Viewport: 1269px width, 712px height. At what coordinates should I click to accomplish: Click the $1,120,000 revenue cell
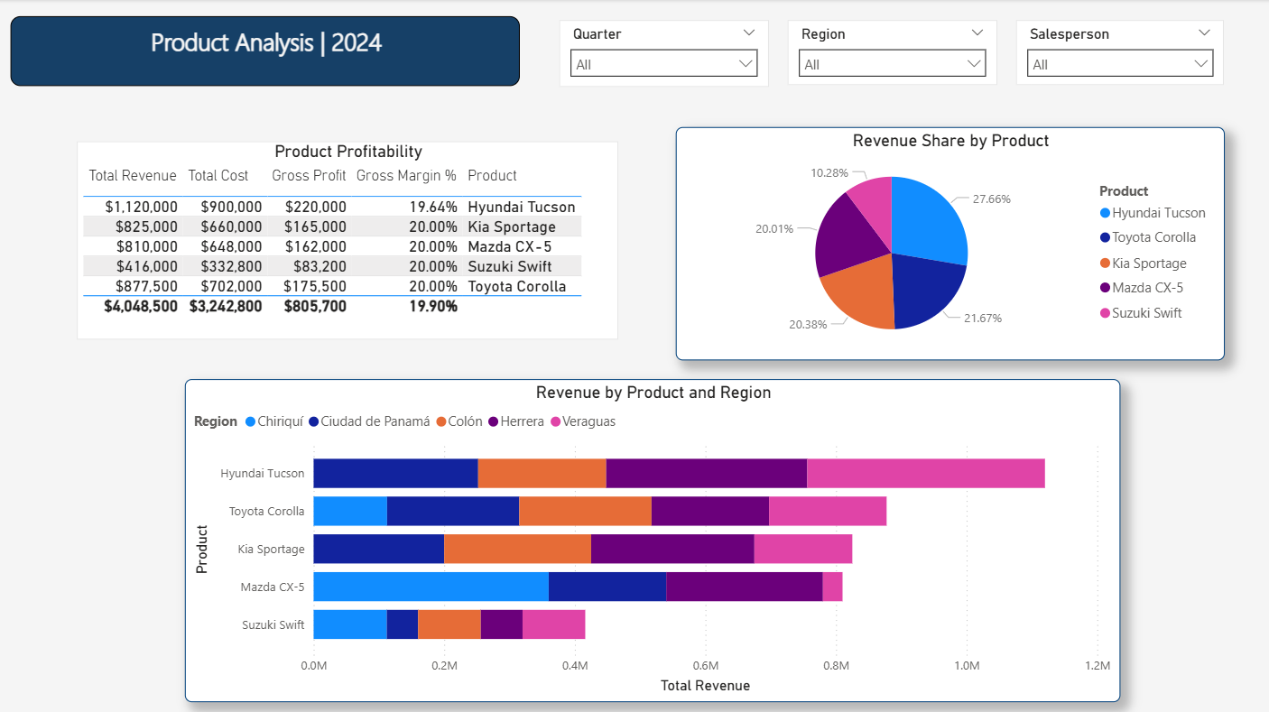point(142,207)
